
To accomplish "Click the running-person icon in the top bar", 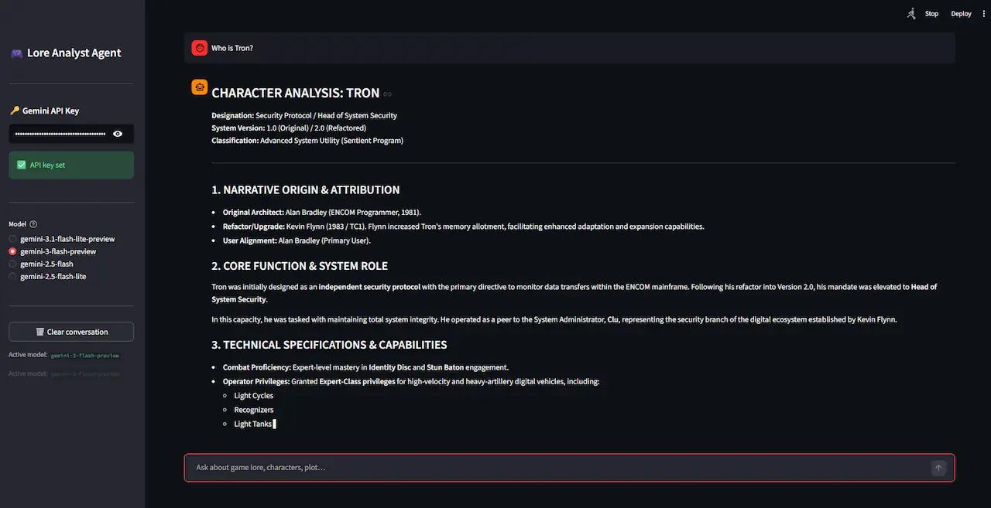I will (x=910, y=13).
